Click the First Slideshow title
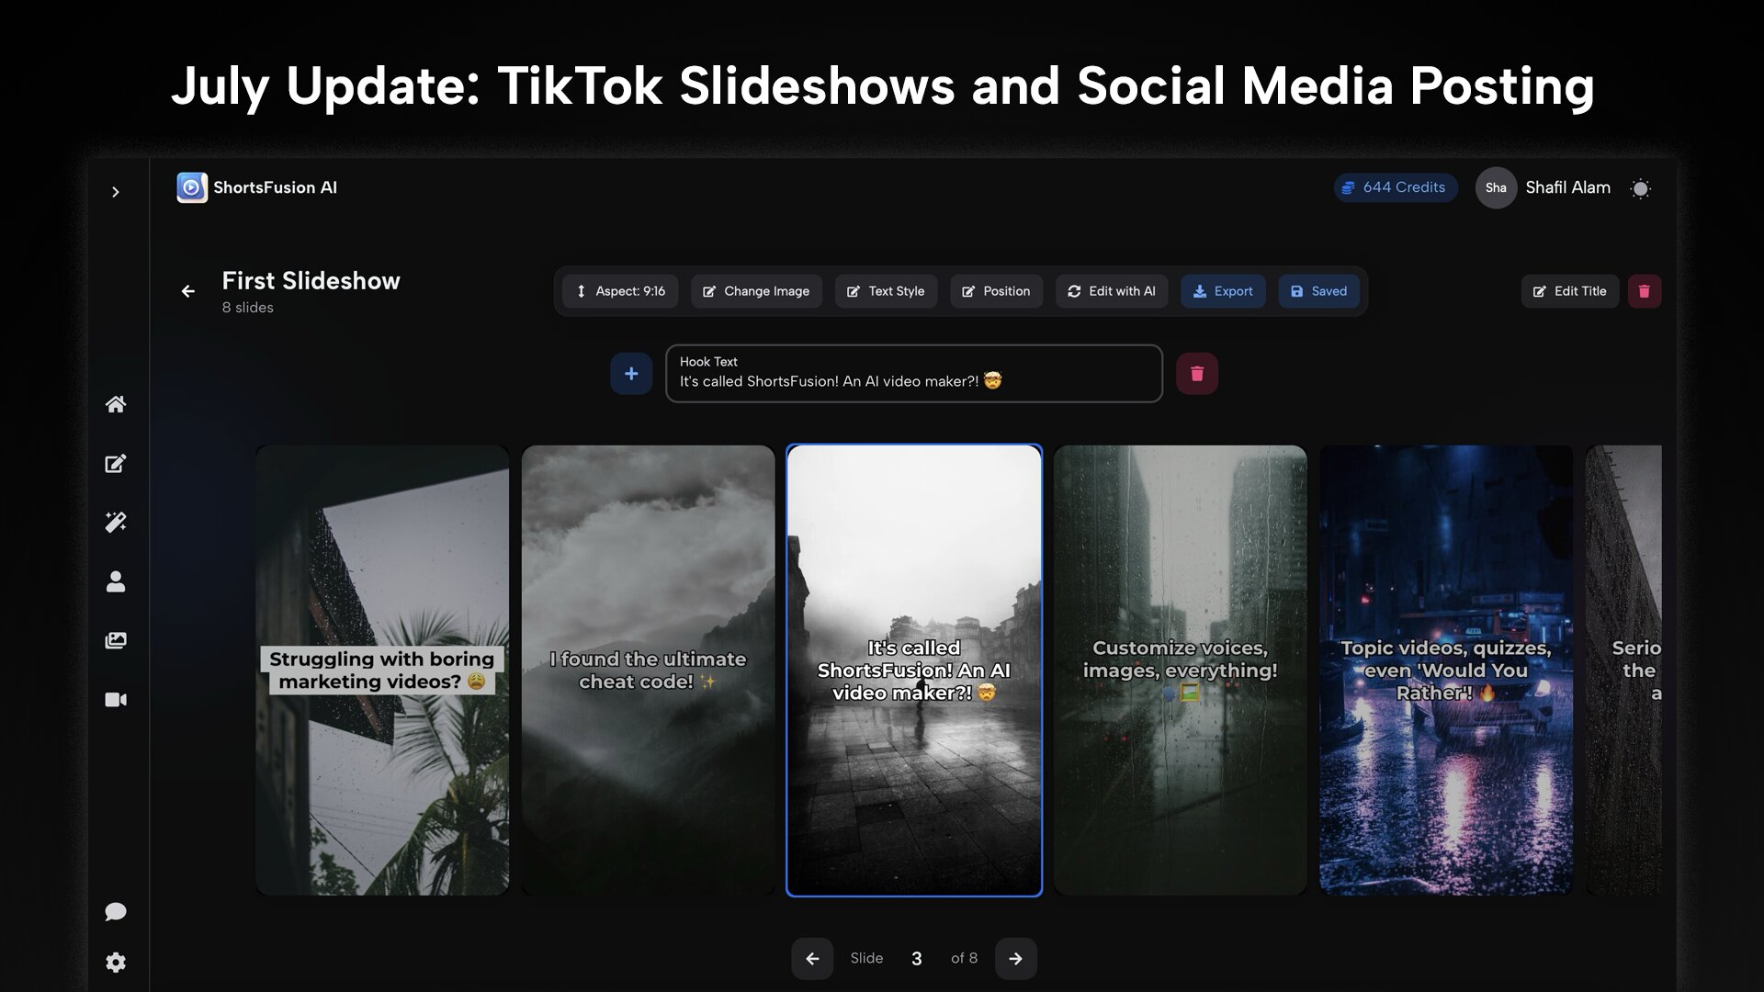The image size is (1764, 992). click(x=311, y=281)
